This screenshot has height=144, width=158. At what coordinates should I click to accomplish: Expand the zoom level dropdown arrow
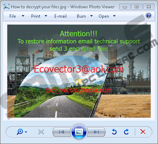click(x=26, y=132)
